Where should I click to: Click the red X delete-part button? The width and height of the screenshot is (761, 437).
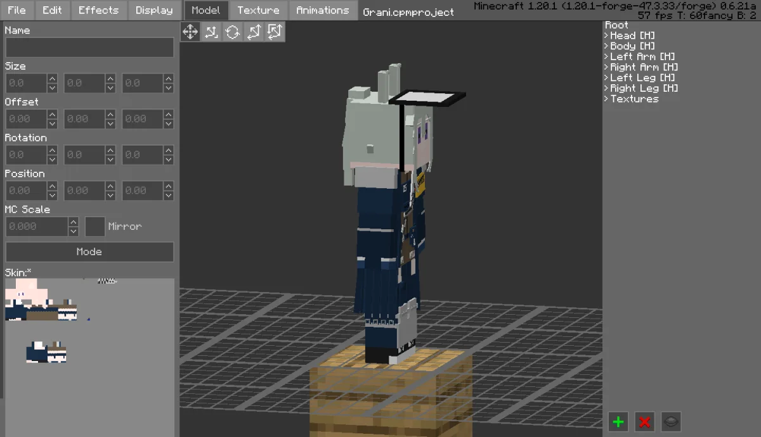(645, 422)
